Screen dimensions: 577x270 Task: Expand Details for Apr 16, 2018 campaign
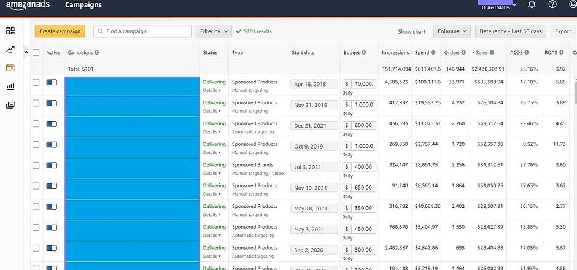pyautogui.click(x=212, y=90)
